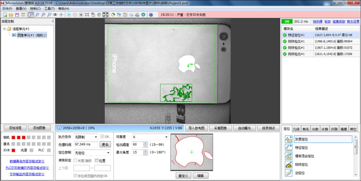Open the 控制(C) menu
The width and height of the screenshot is (361, 181).
click(35, 8)
